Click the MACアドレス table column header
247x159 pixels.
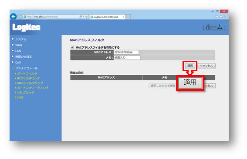click(x=106, y=77)
